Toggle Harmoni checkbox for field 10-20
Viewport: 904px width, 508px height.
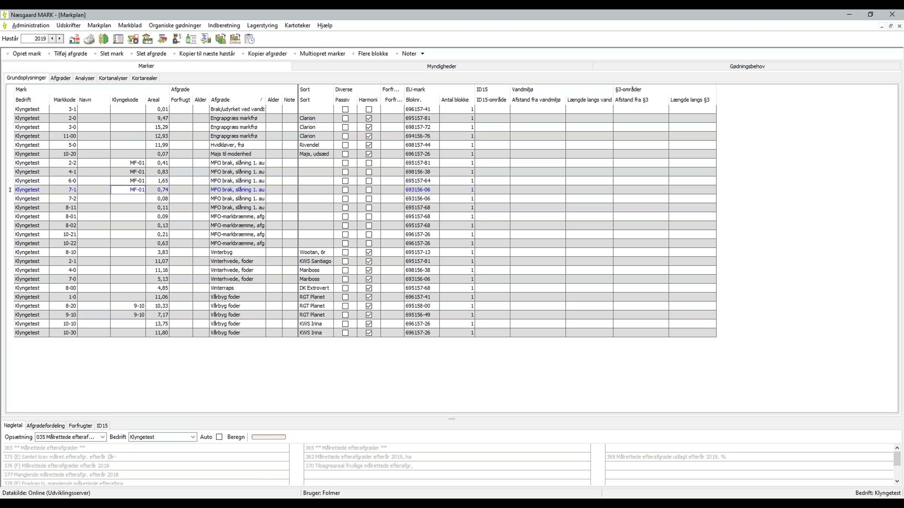click(x=369, y=154)
